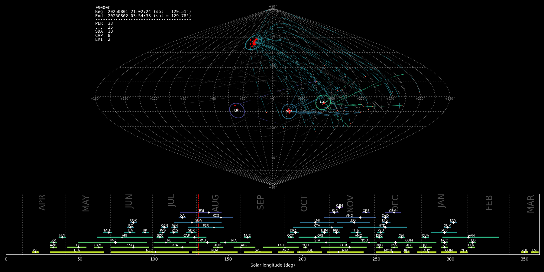Click the COM shower bar label
Image resolution: width=544 pixels, height=272 pixels.
pos(409,241)
